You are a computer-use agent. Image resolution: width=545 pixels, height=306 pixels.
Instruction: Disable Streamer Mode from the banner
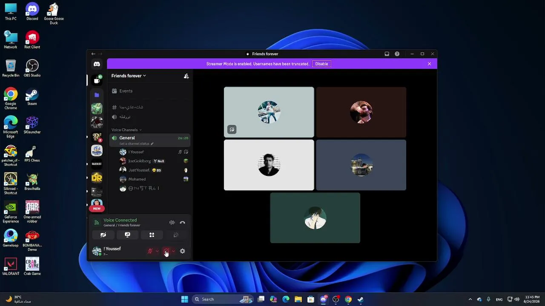(x=321, y=64)
